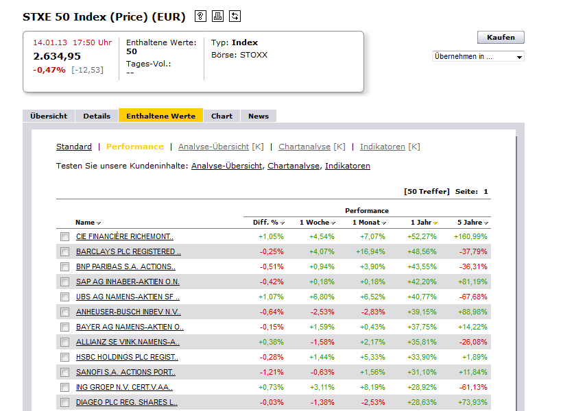574x411 pixels.
Task: Open ALLIANZ SE VINK.NAMENS-A link
Action: pos(128,342)
